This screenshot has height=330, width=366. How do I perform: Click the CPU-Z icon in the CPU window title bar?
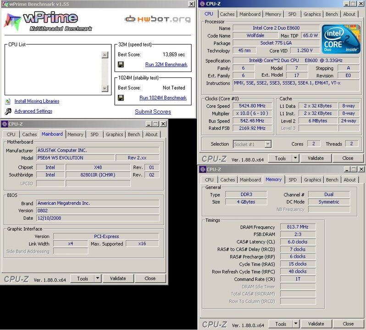[202, 4]
